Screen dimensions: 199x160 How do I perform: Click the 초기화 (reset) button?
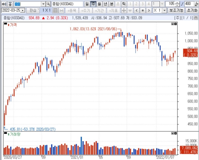click(x=192, y=10)
